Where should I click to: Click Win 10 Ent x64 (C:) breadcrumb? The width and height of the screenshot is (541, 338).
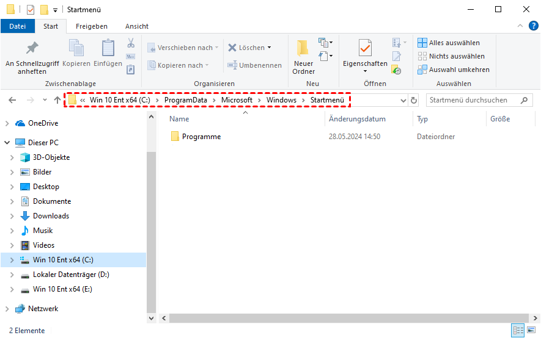tap(120, 100)
